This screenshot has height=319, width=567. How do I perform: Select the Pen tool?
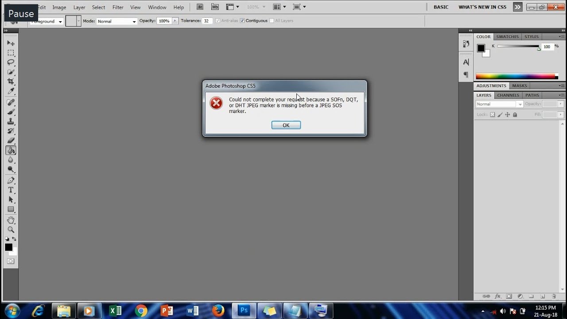pyautogui.click(x=11, y=180)
